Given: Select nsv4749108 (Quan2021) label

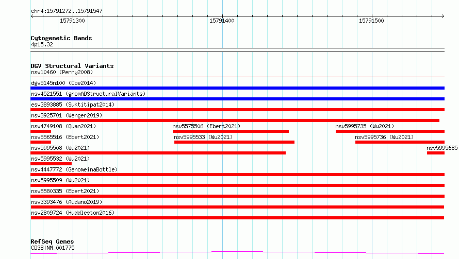Looking at the screenshot, I should 63,126.
